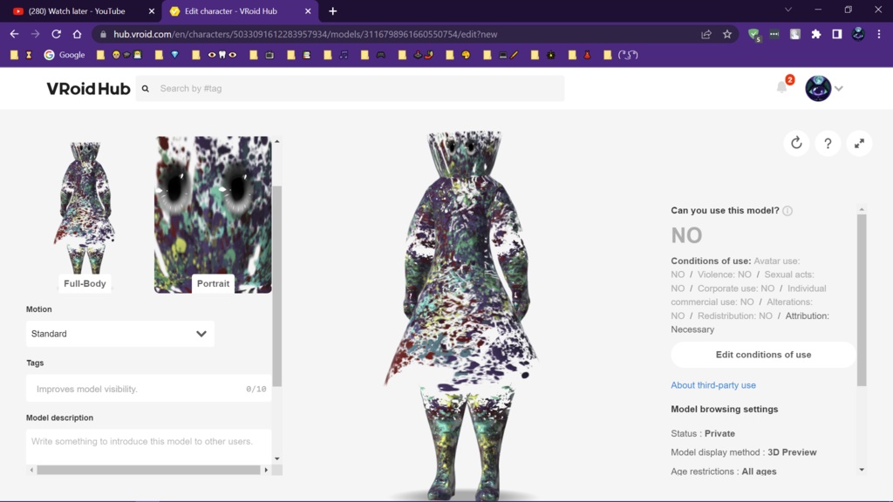
Task: Click 'Age restrictions : All ages' text
Action: coord(723,471)
